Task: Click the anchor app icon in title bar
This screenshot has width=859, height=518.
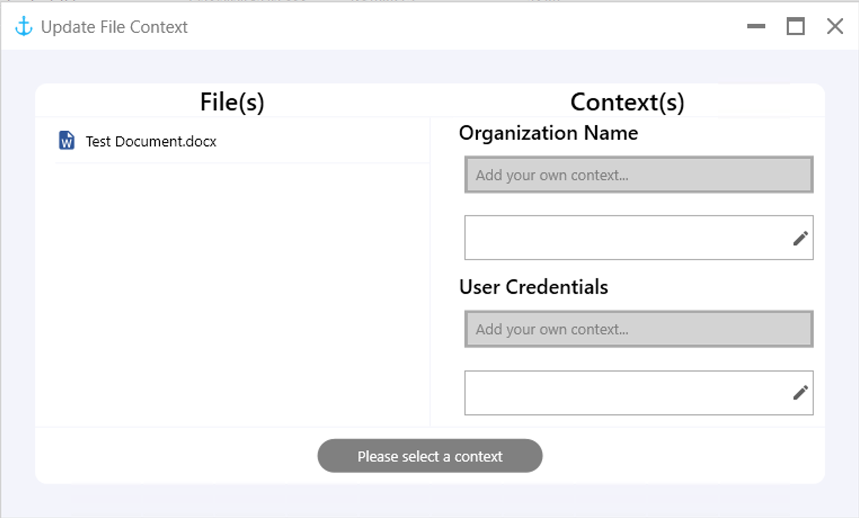Action: (x=24, y=26)
